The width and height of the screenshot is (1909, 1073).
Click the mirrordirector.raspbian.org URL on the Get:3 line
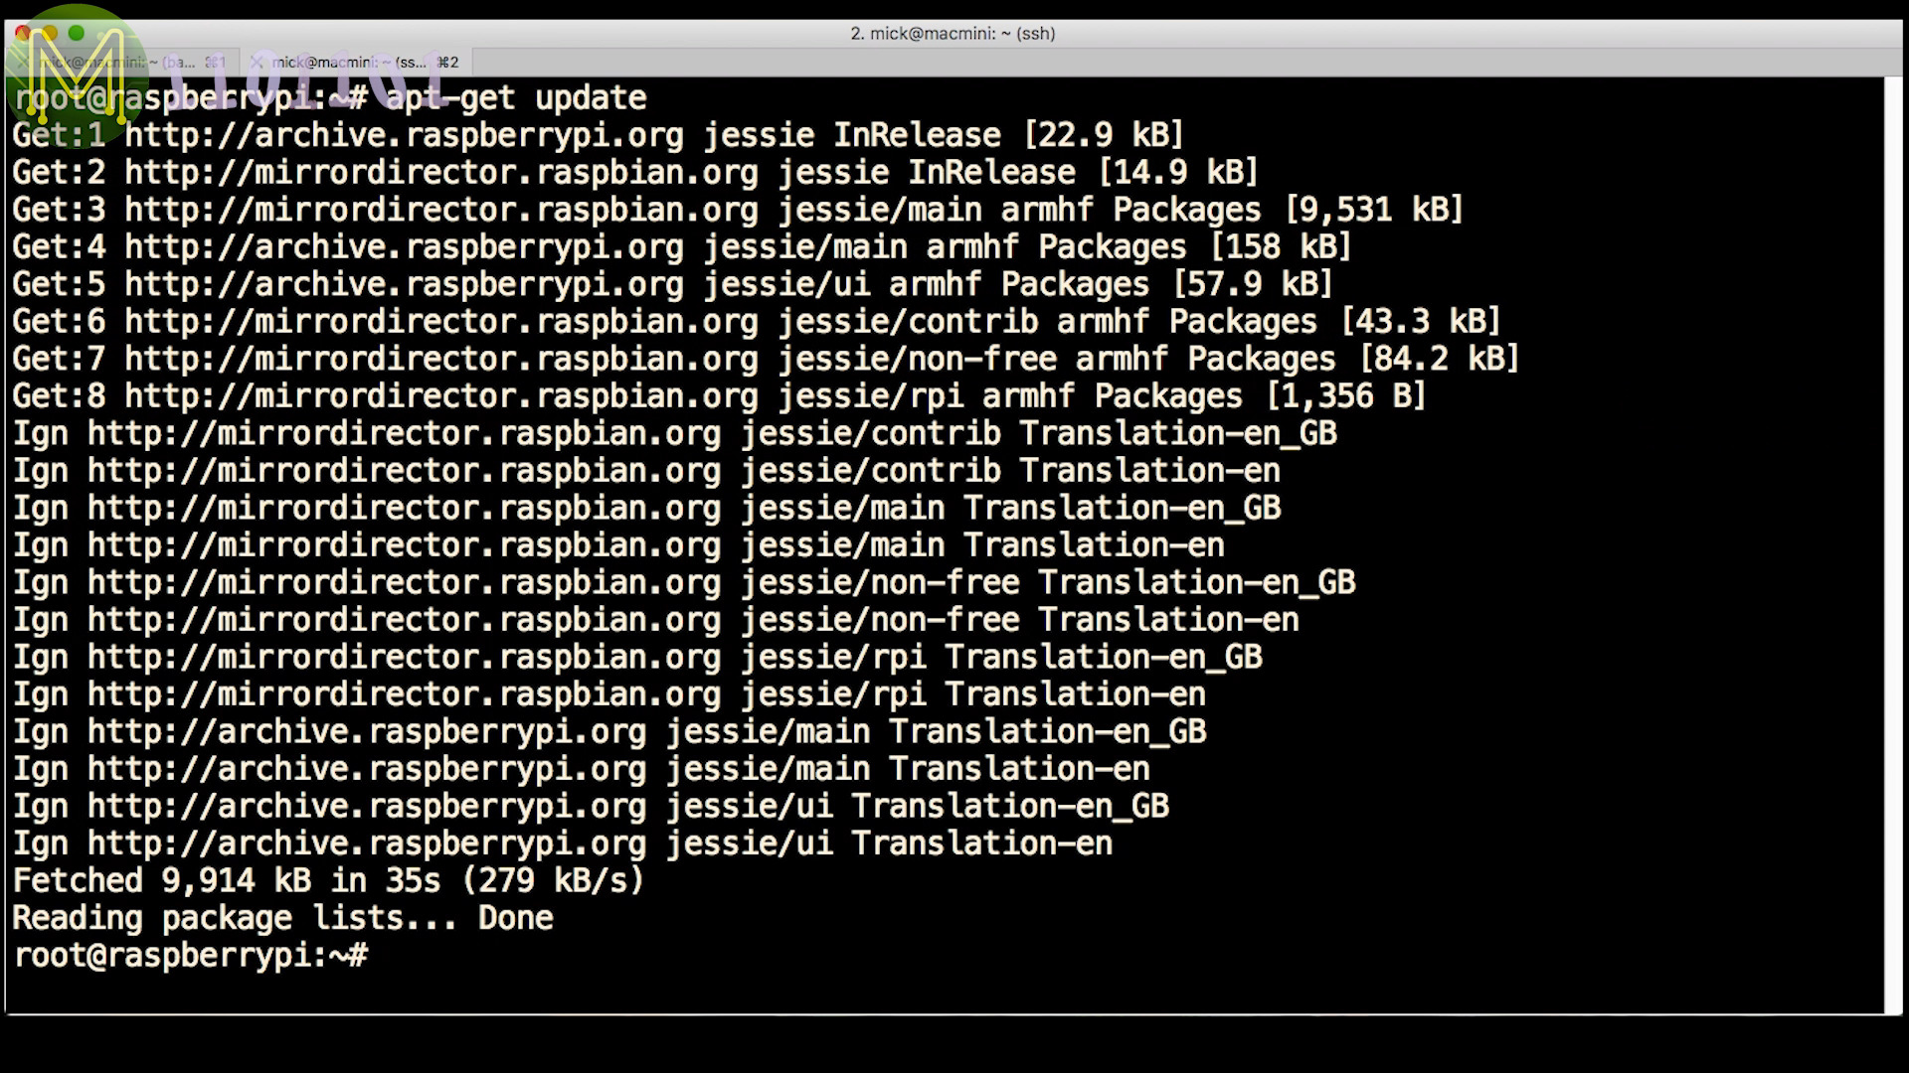pos(440,211)
